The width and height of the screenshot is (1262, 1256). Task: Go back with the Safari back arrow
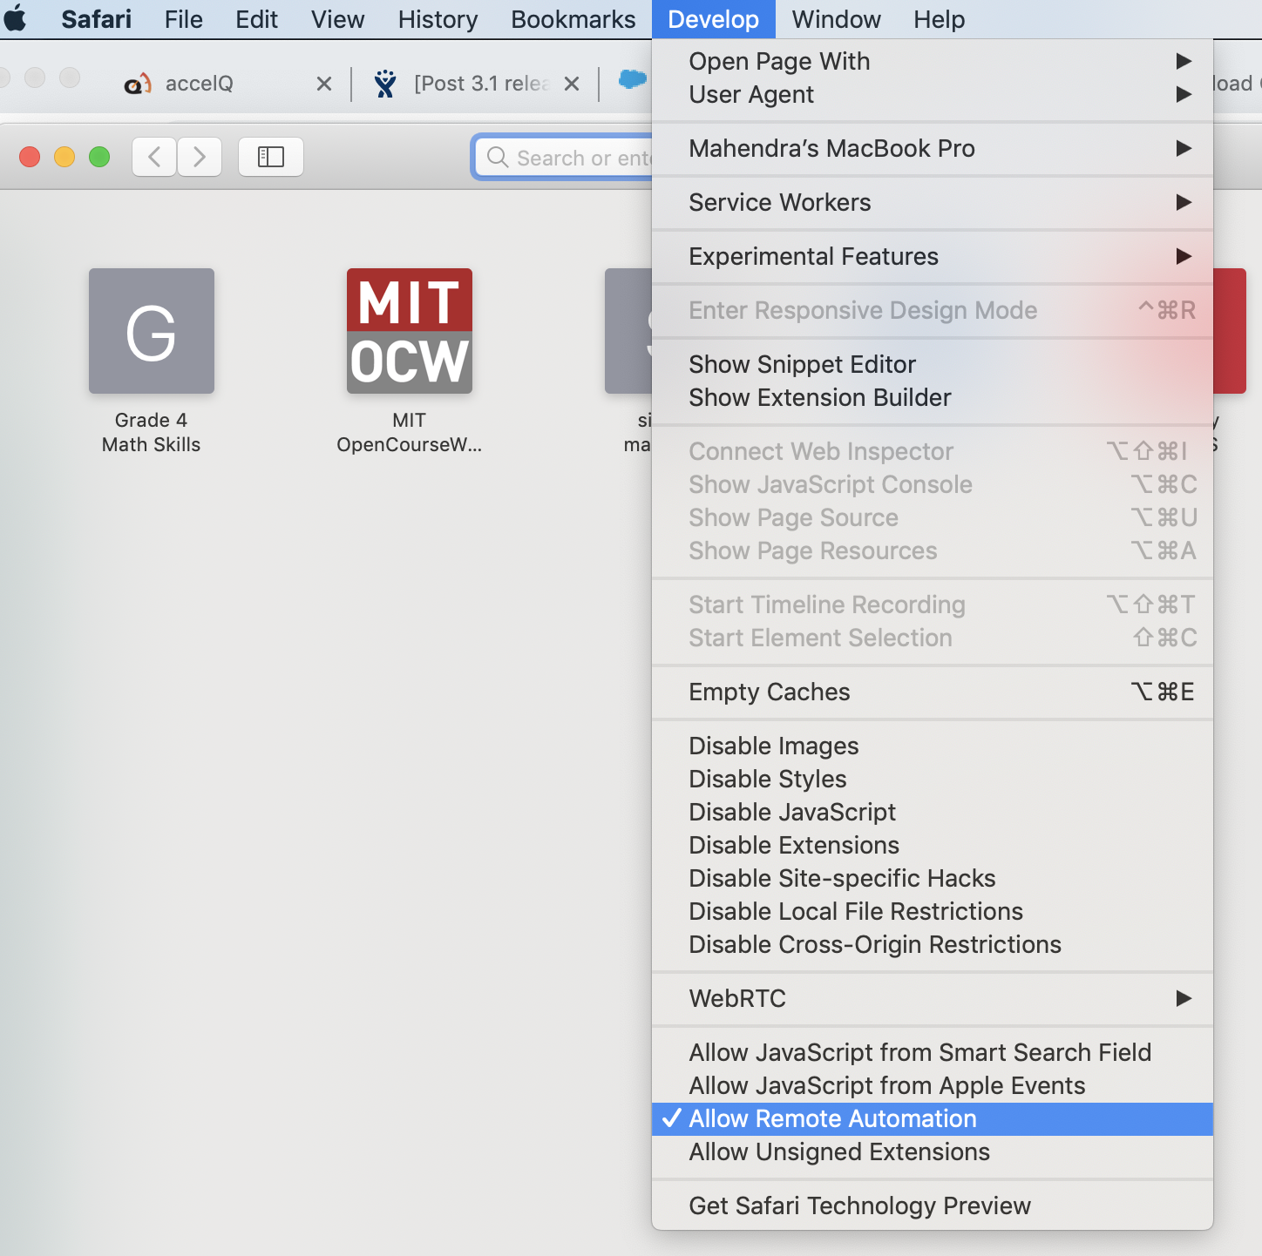155,157
